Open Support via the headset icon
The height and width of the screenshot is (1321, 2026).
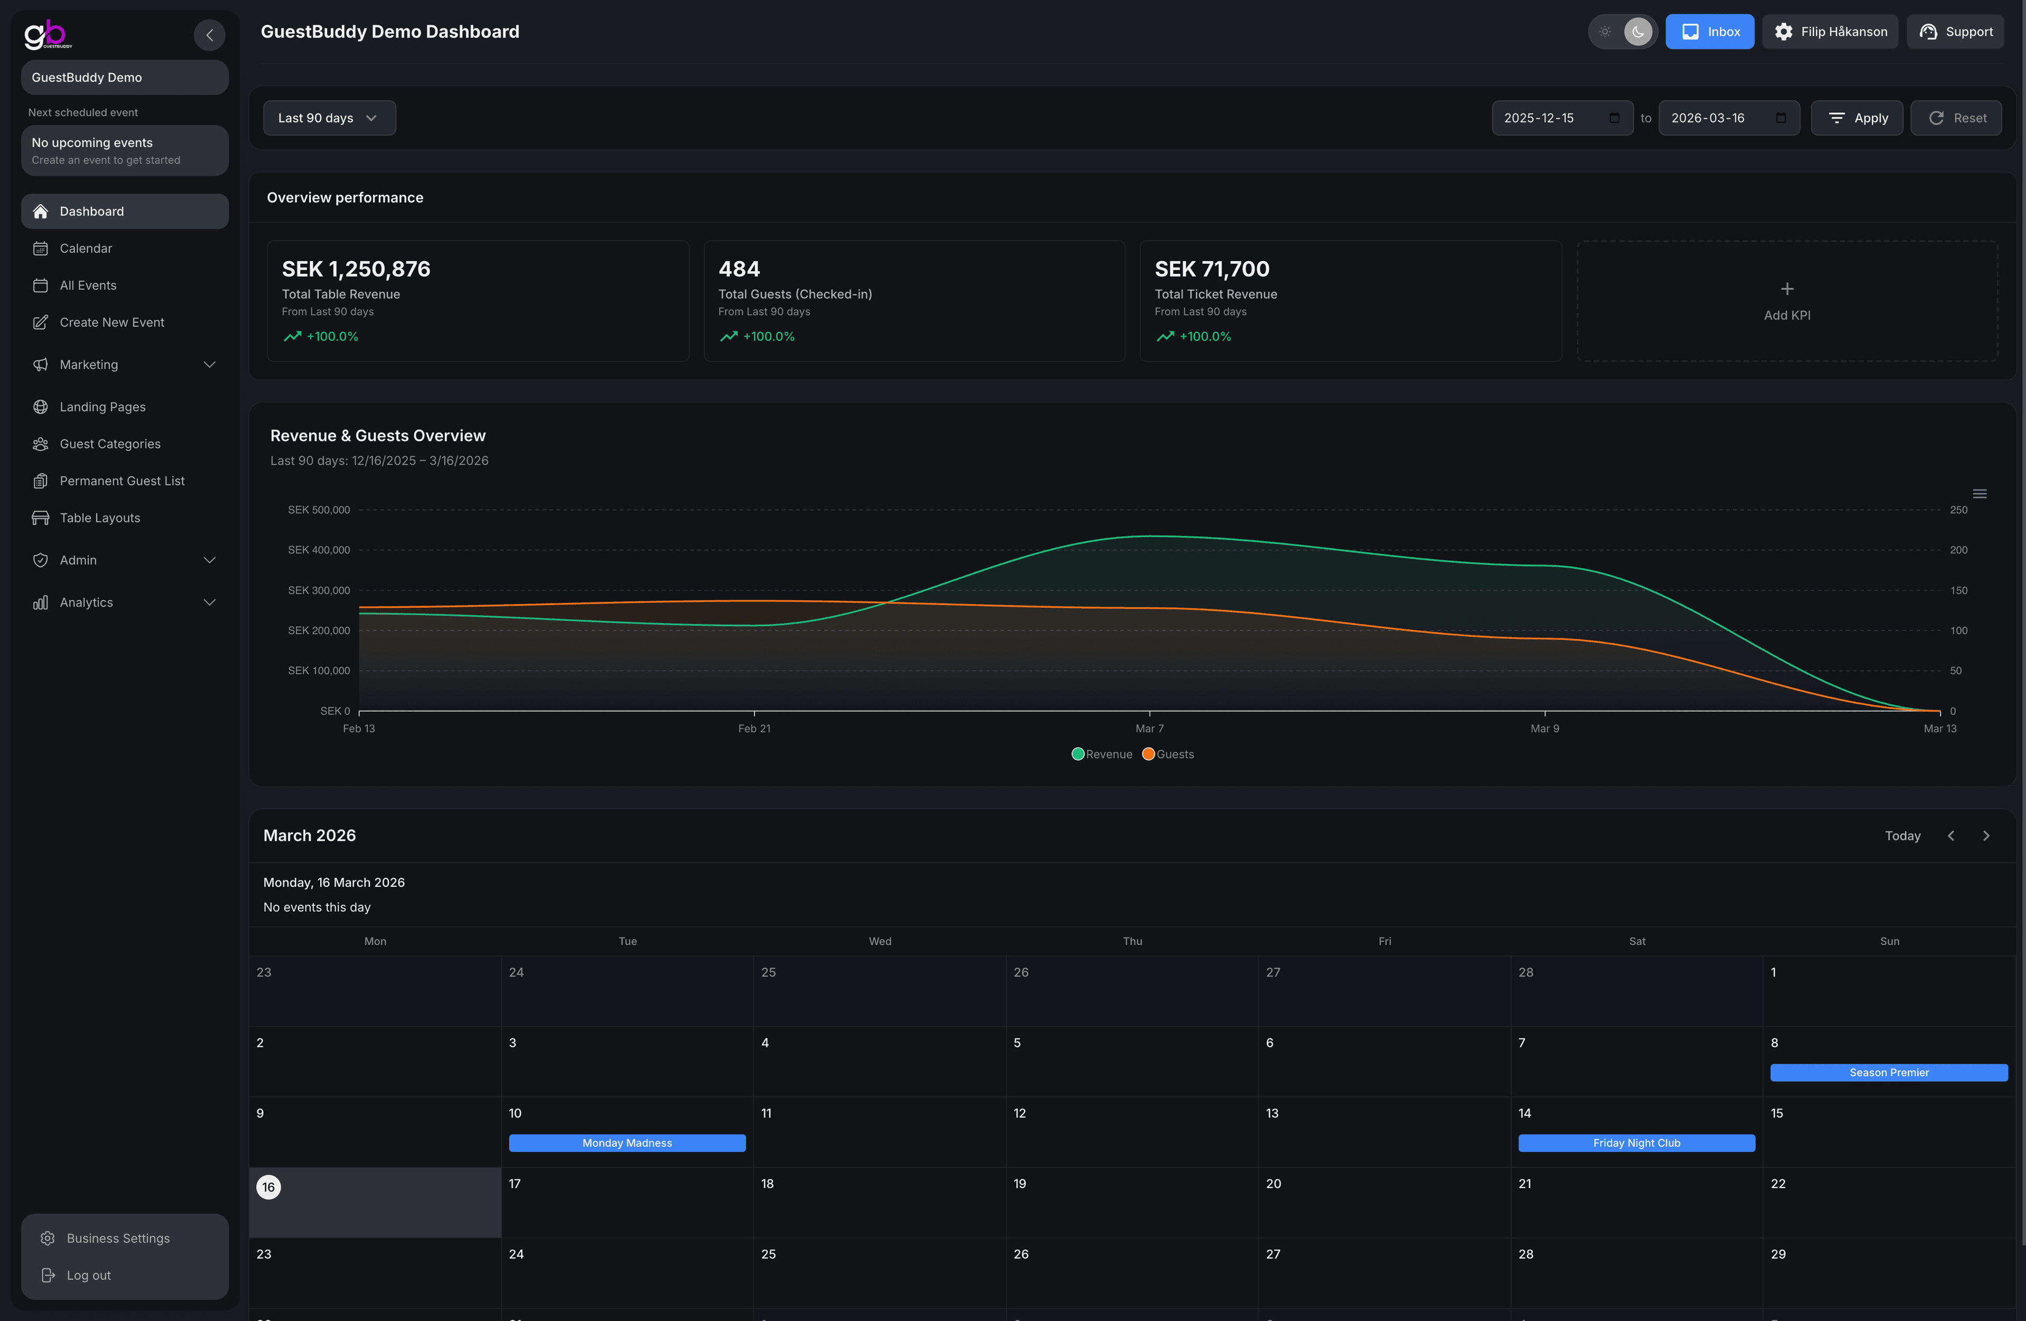point(1929,32)
